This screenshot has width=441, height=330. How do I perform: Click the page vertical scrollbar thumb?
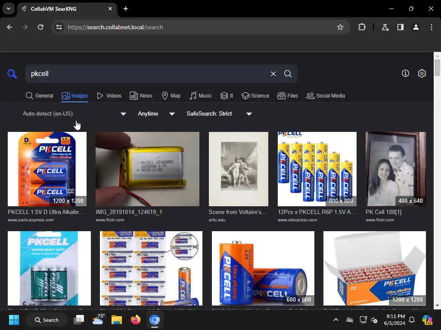(437, 67)
